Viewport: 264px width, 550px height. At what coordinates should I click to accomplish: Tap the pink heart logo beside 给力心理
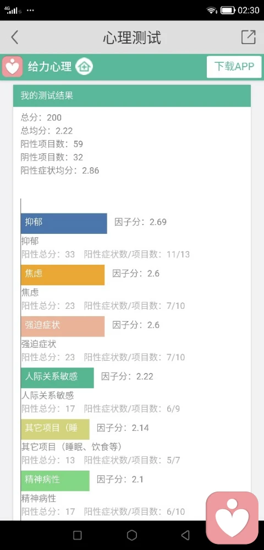(12, 66)
